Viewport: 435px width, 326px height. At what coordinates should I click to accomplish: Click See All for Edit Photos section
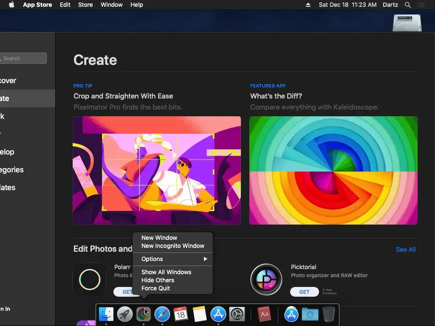(x=406, y=250)
